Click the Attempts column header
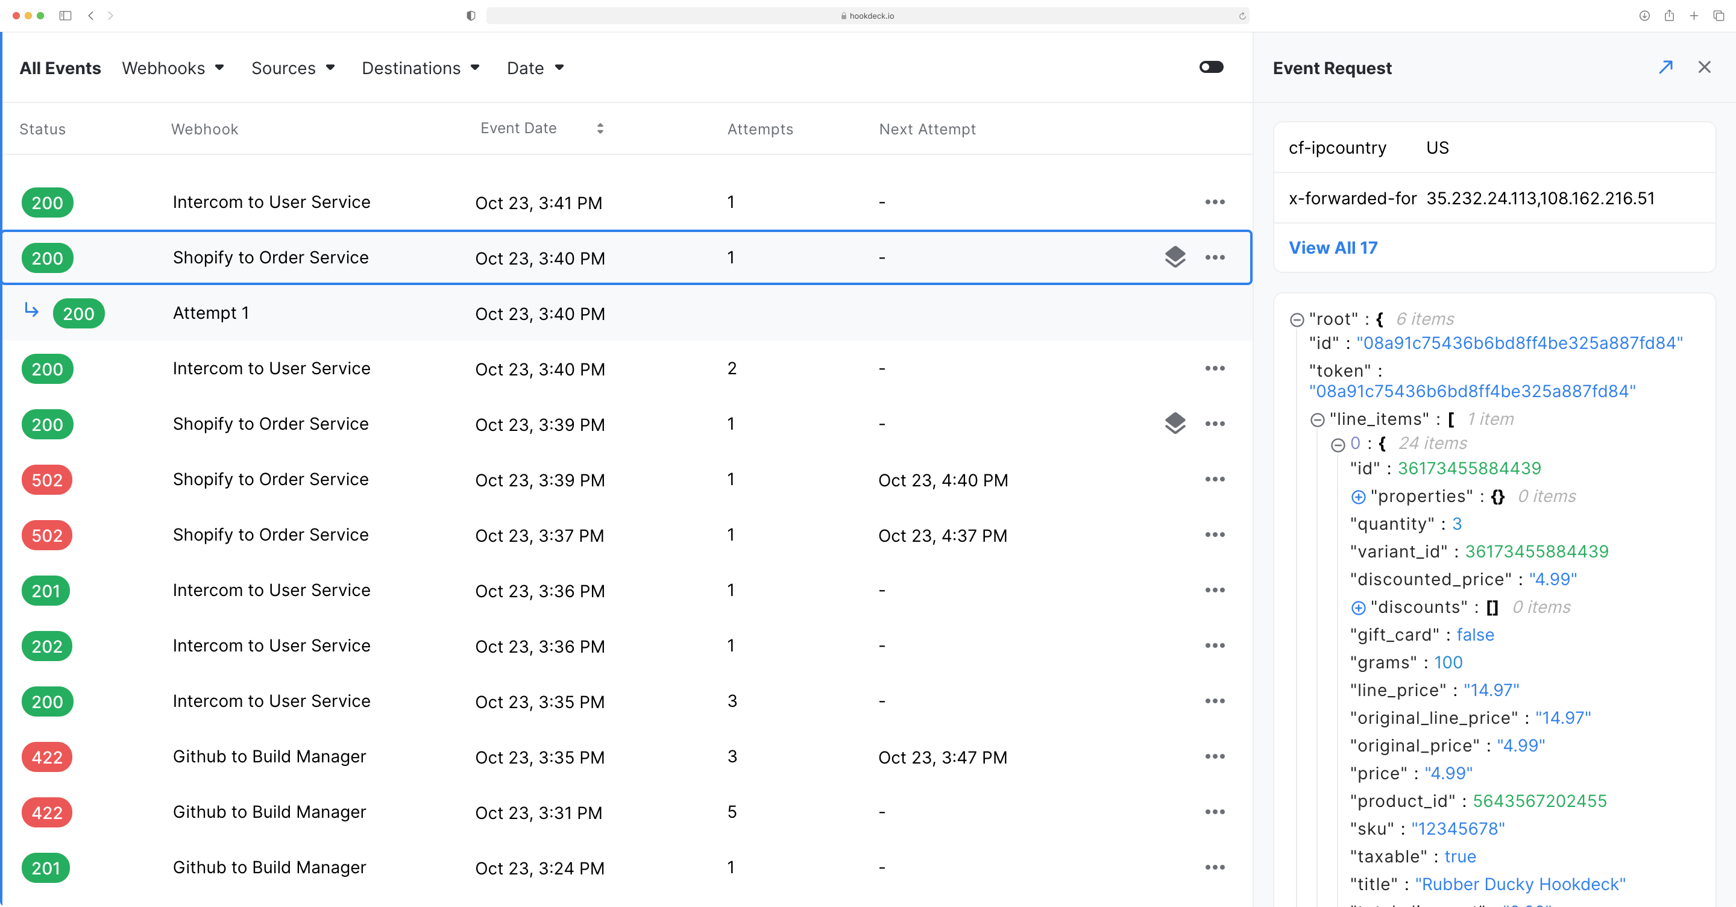Viewport: 1736px width, 907px height. pos(760,129)
